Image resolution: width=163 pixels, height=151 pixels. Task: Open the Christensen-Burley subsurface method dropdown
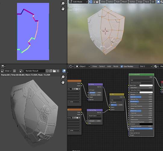pyautogui.click(x=141, y=83)
